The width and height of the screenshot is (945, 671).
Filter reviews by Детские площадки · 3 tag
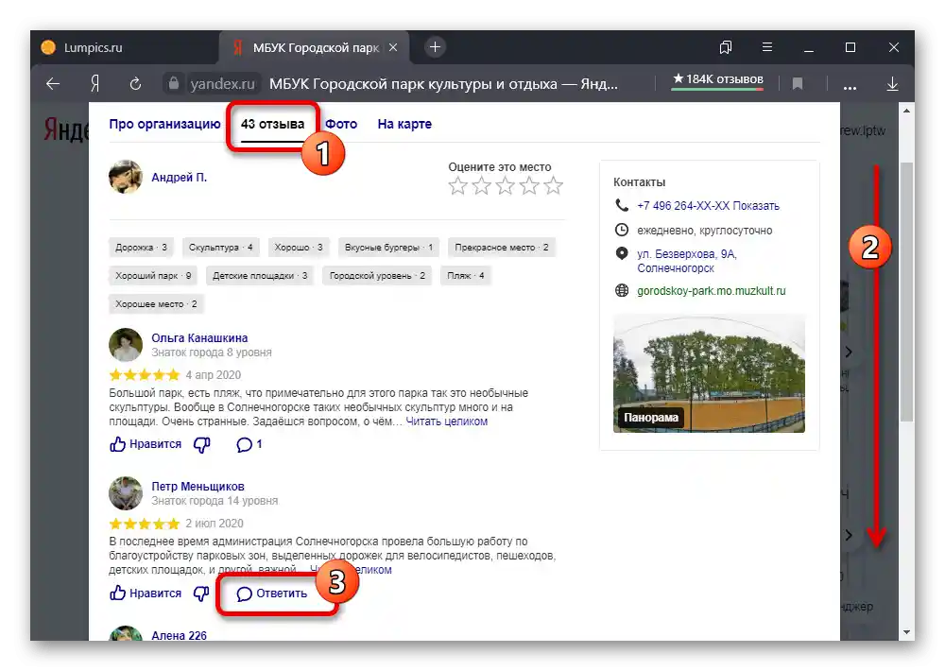click(260, 276)
